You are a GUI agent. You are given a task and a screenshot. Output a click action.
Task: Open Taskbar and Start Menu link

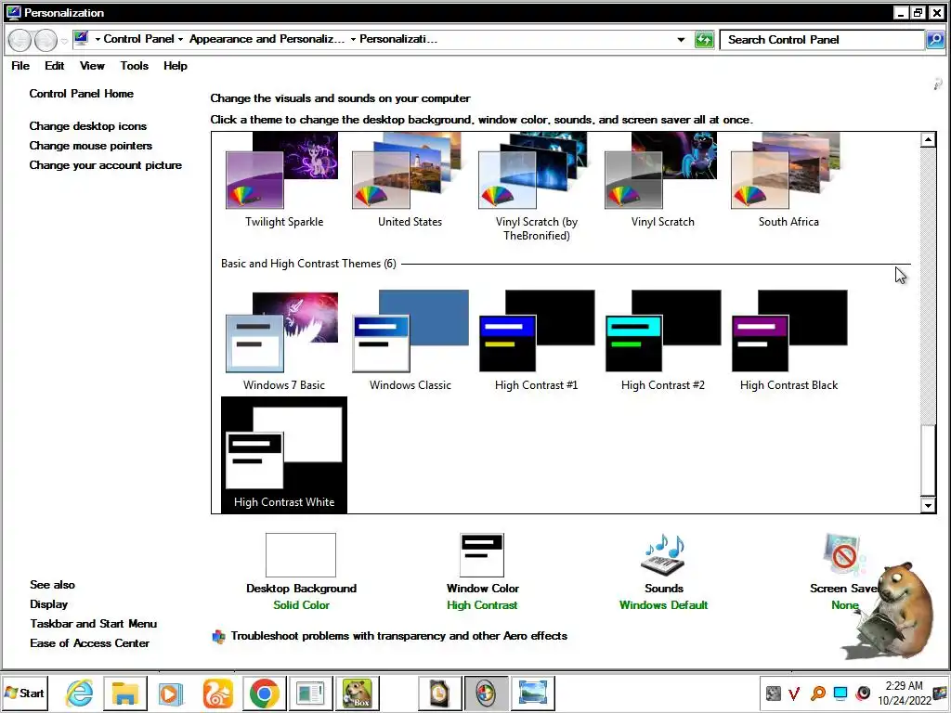(x=94, y=624)
